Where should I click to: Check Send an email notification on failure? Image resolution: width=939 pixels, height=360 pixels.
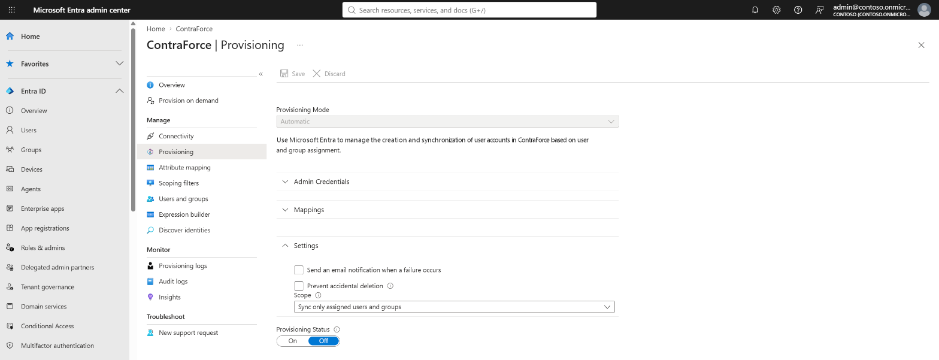(299, 270)
